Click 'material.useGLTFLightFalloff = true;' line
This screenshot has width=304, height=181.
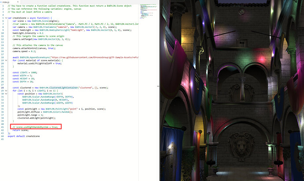pyautogui.click(x=40, y=64)
